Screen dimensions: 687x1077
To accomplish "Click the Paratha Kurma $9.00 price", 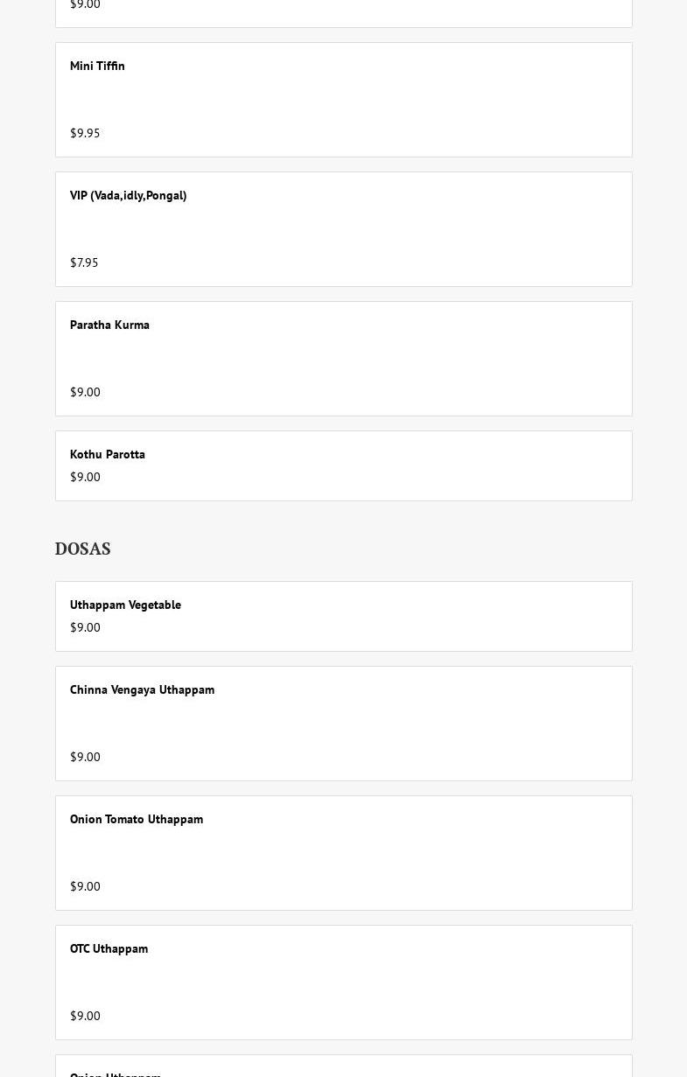I will point(85,392).
